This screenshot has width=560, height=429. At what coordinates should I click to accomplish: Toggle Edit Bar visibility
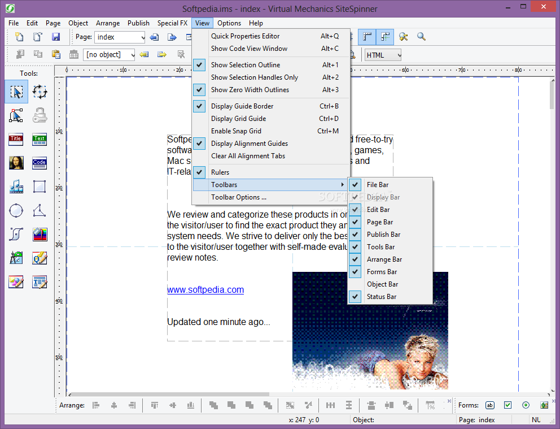390,210
